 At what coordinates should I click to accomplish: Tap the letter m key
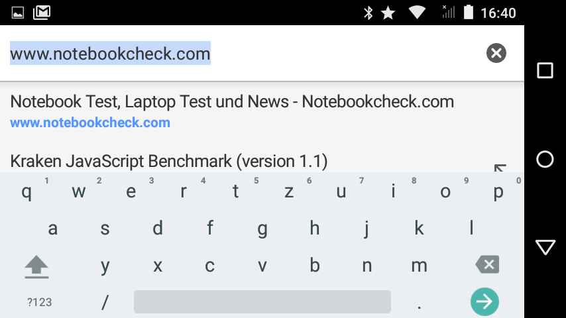pos(419,266)
